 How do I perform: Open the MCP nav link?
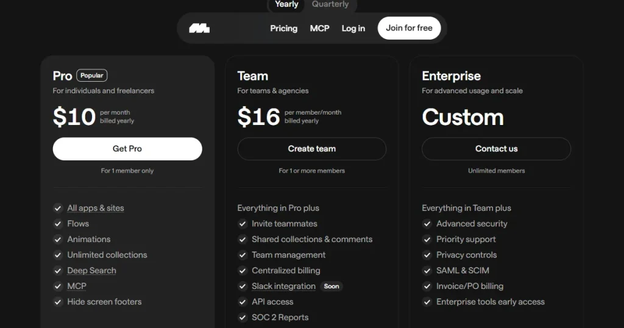(319, 28)
